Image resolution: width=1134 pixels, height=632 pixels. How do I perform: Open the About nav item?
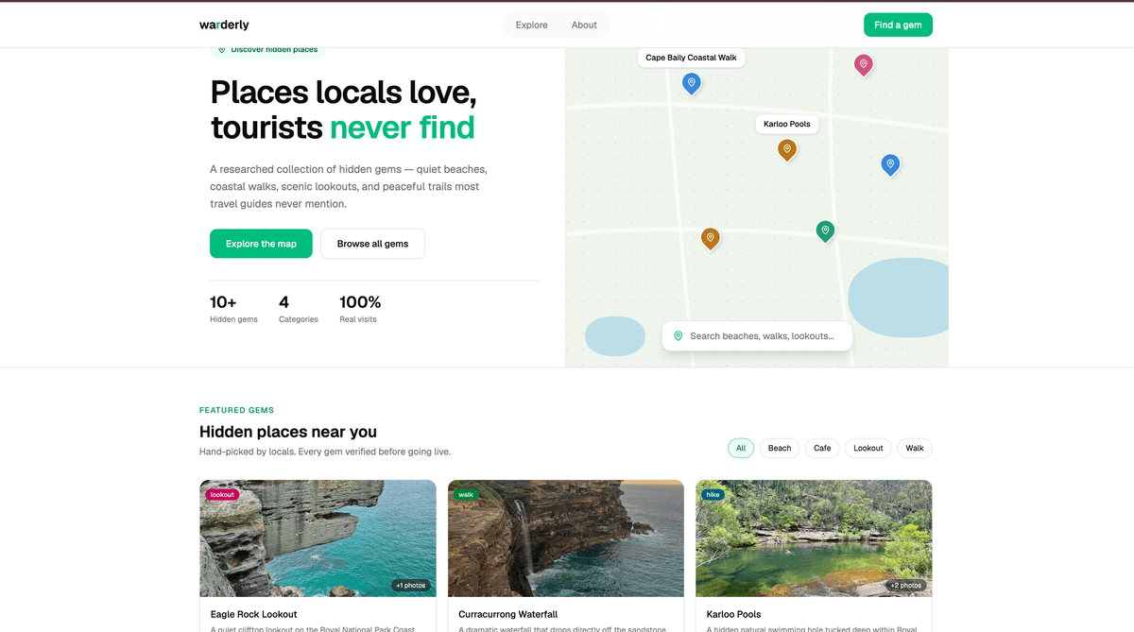[584, 26]
